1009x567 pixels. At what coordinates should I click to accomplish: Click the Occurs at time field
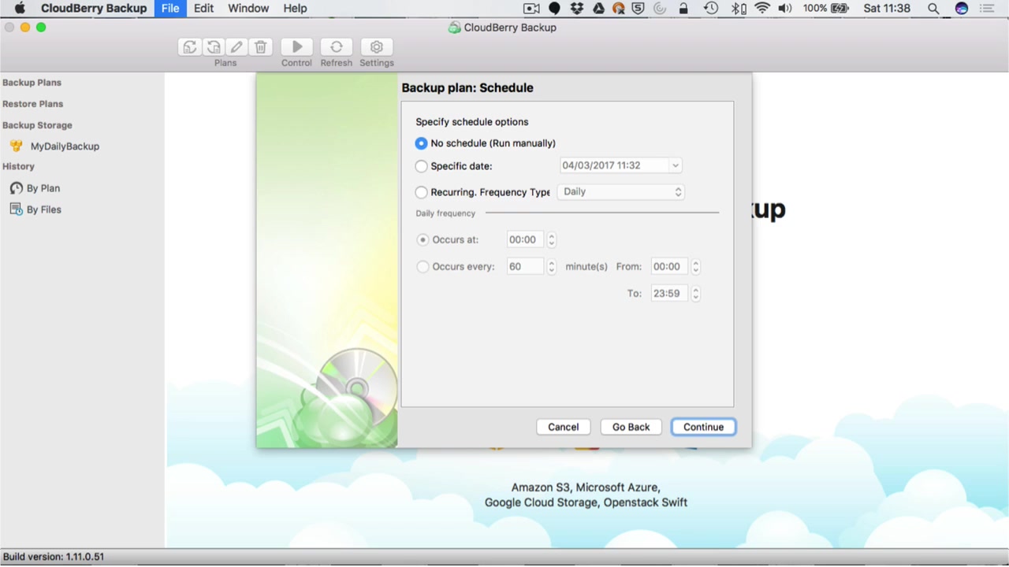coord(525,240)
